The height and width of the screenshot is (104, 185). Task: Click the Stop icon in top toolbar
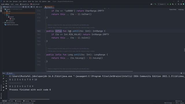[x=175, y=4]
